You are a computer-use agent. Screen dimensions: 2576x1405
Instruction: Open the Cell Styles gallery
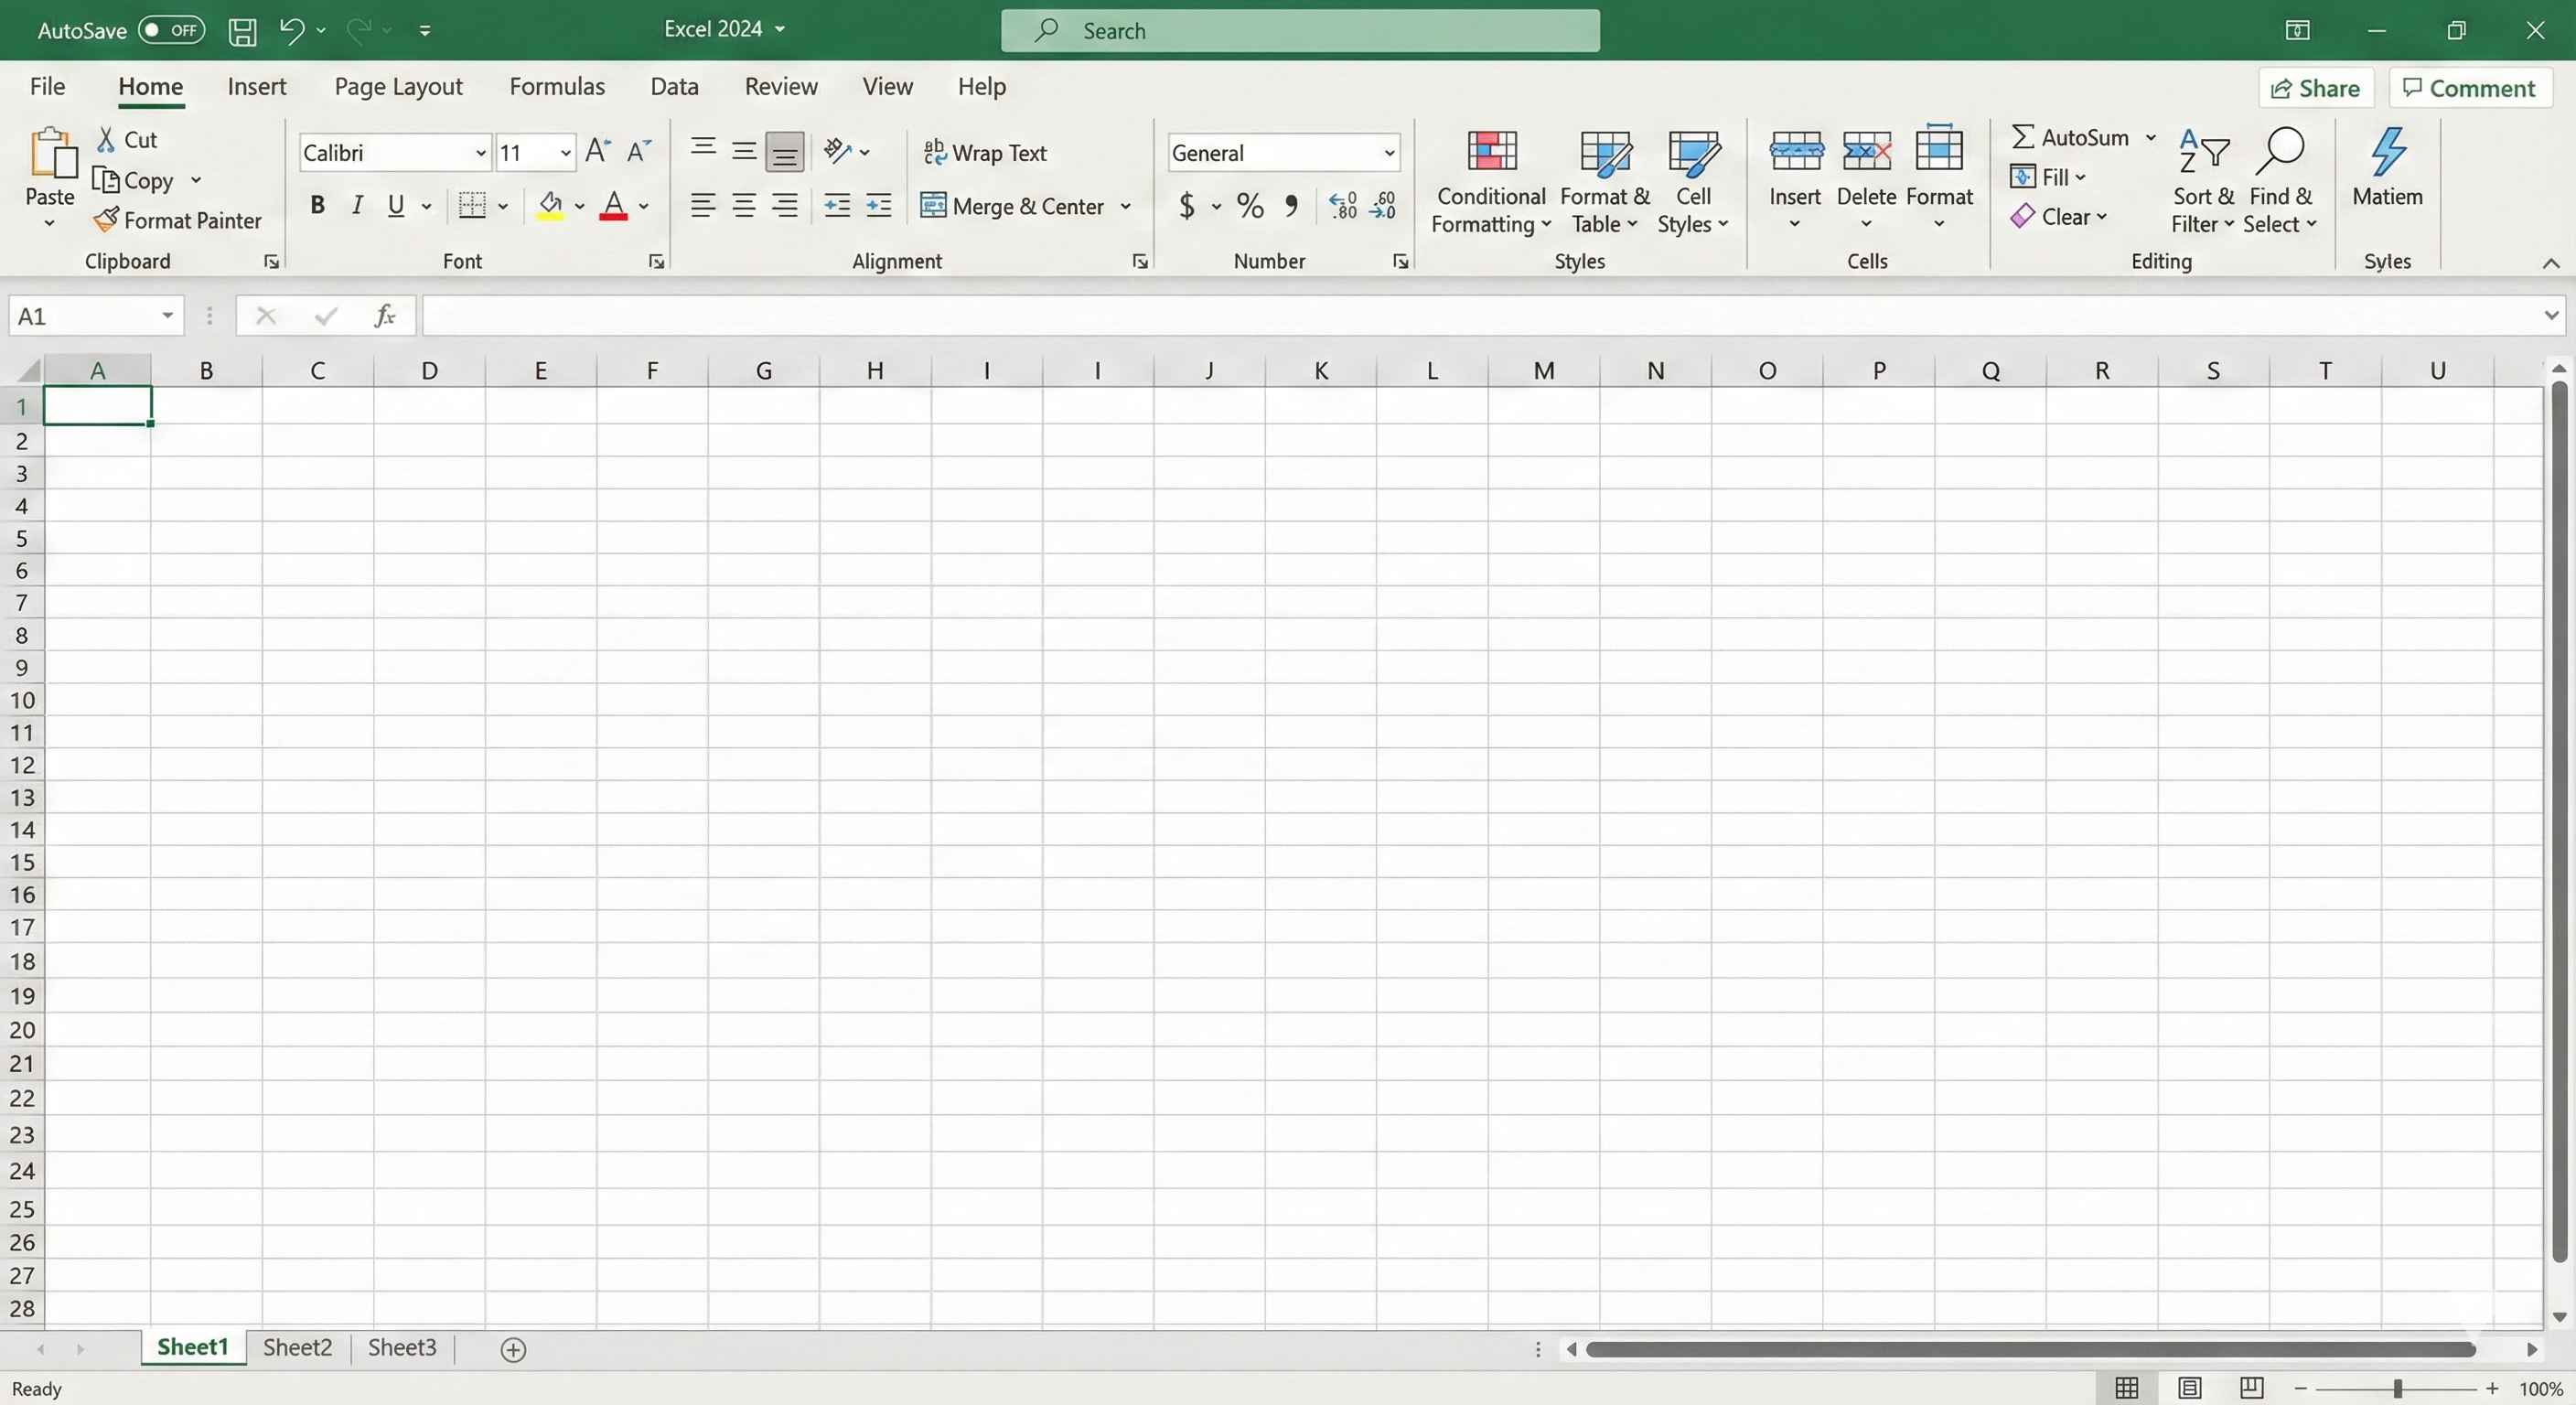tap(1692, 180)
